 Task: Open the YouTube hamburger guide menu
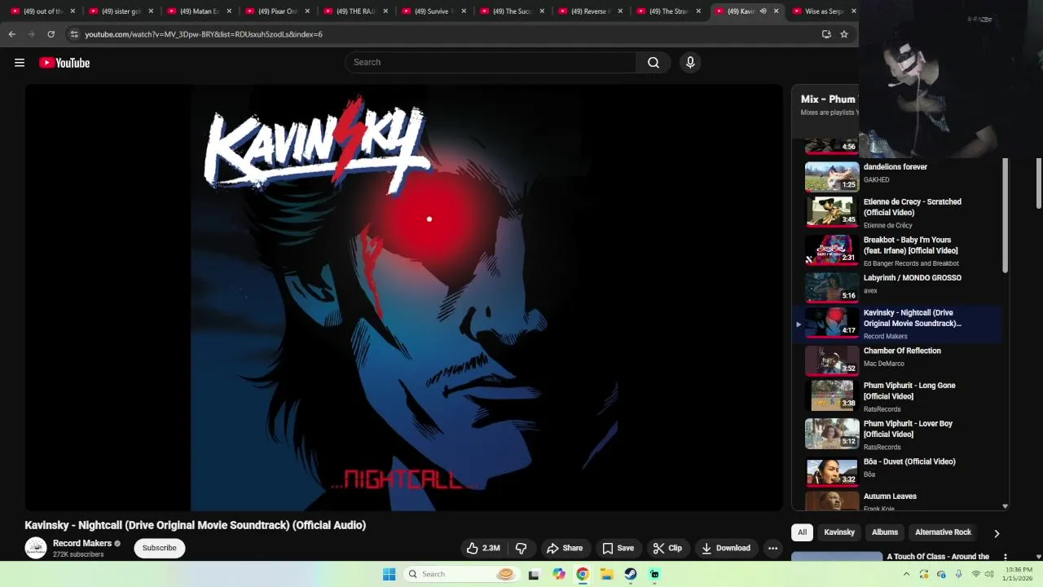pyautogui.click(x=20, y=63)
